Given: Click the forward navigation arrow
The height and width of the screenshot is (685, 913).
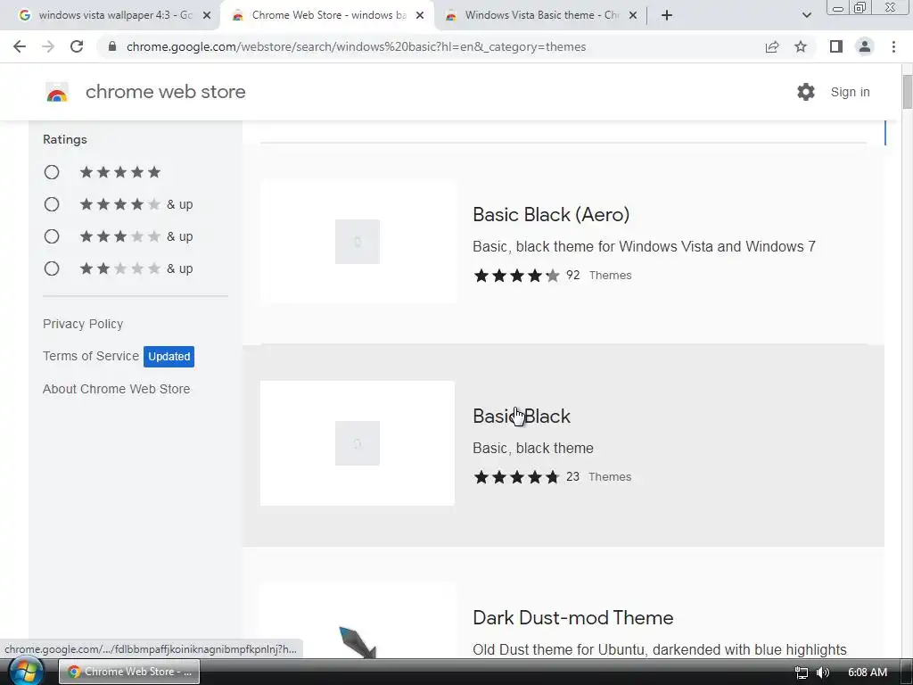Looking at the screenshot, I should [48, 46].
